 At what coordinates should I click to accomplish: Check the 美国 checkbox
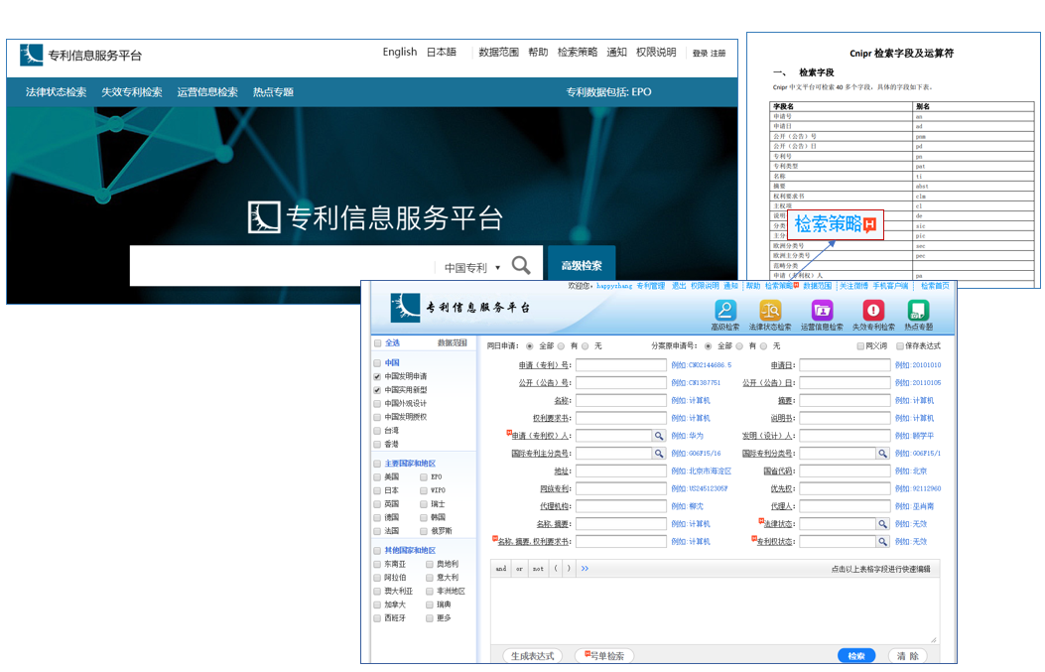tap(378, 477)
